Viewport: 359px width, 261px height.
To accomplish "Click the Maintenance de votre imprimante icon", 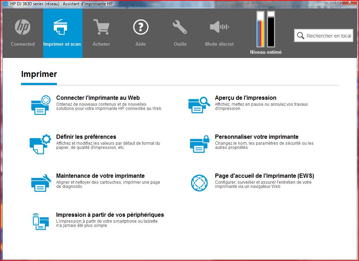I will point(41,183).
